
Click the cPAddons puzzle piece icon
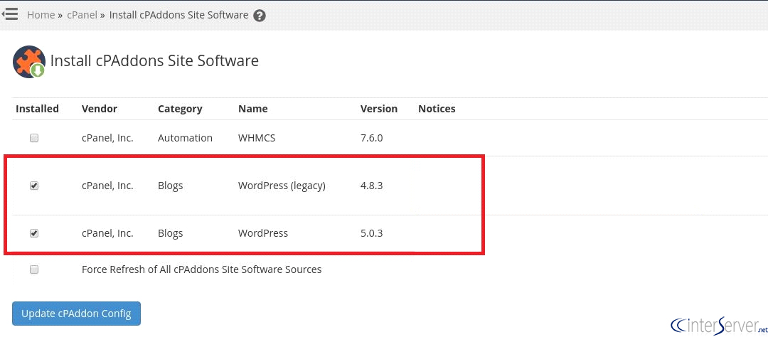click(29, 62)
